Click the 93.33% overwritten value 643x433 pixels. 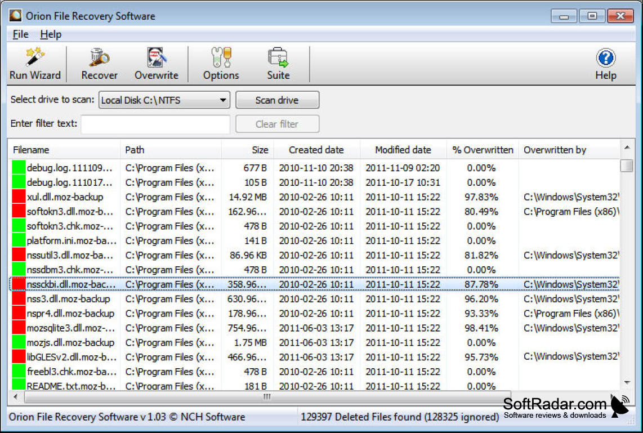click(481, 313)
